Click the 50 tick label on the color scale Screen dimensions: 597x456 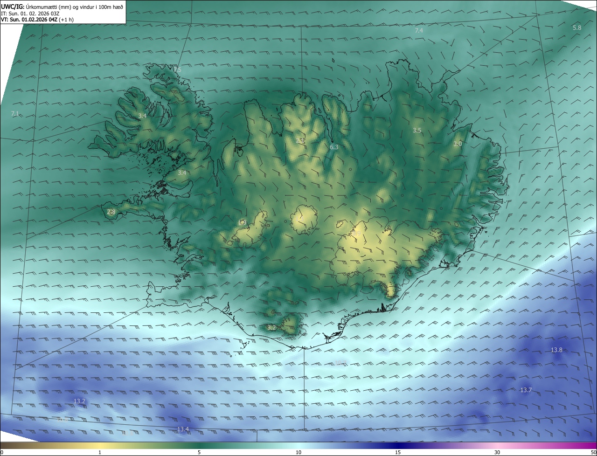(x=593, y=452)
